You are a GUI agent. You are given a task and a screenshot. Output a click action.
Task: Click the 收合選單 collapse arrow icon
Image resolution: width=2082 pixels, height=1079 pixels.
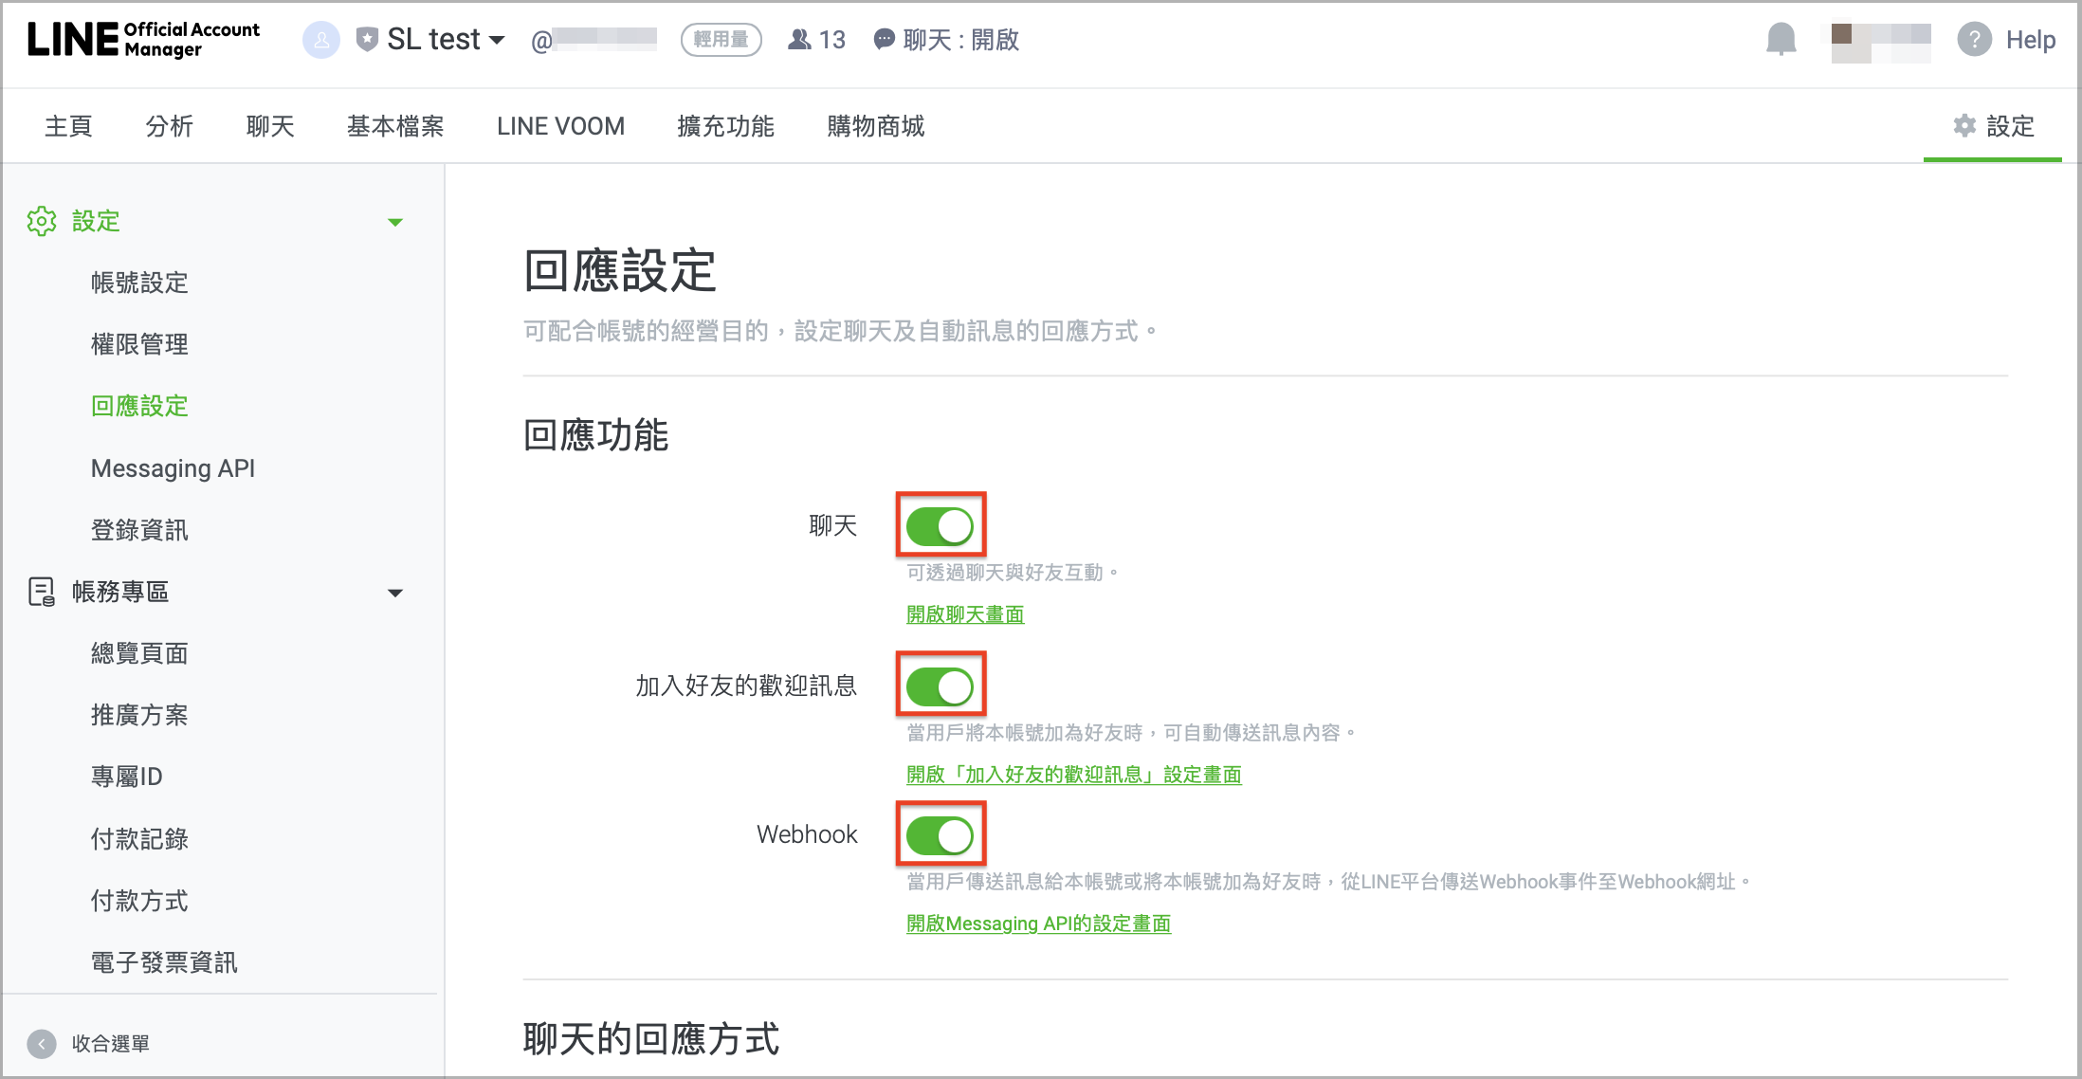(x=42, y=1044)
